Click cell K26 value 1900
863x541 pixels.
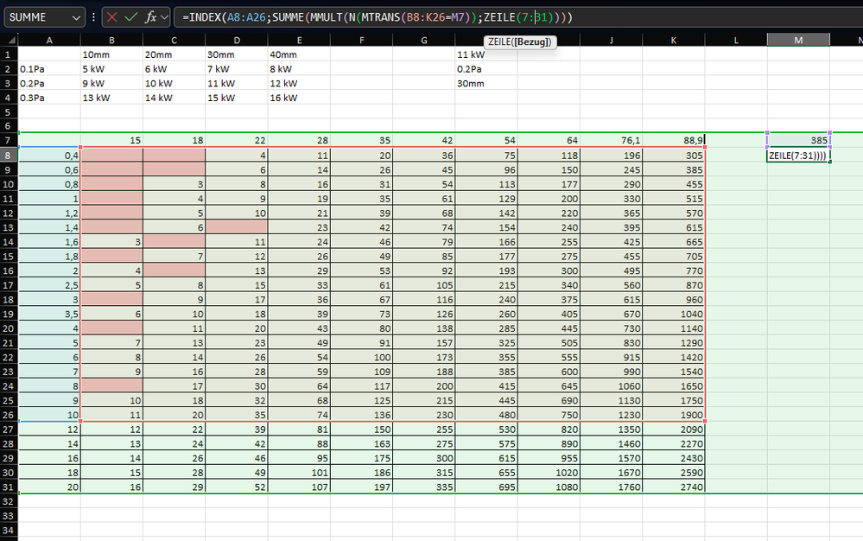[674, 415]
